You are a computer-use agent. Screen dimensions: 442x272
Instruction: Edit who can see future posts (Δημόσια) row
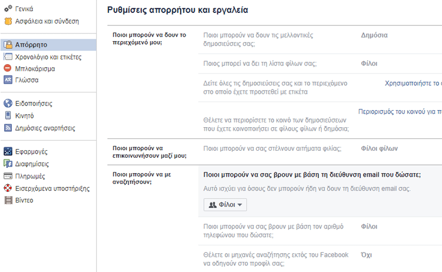[320, 39]
